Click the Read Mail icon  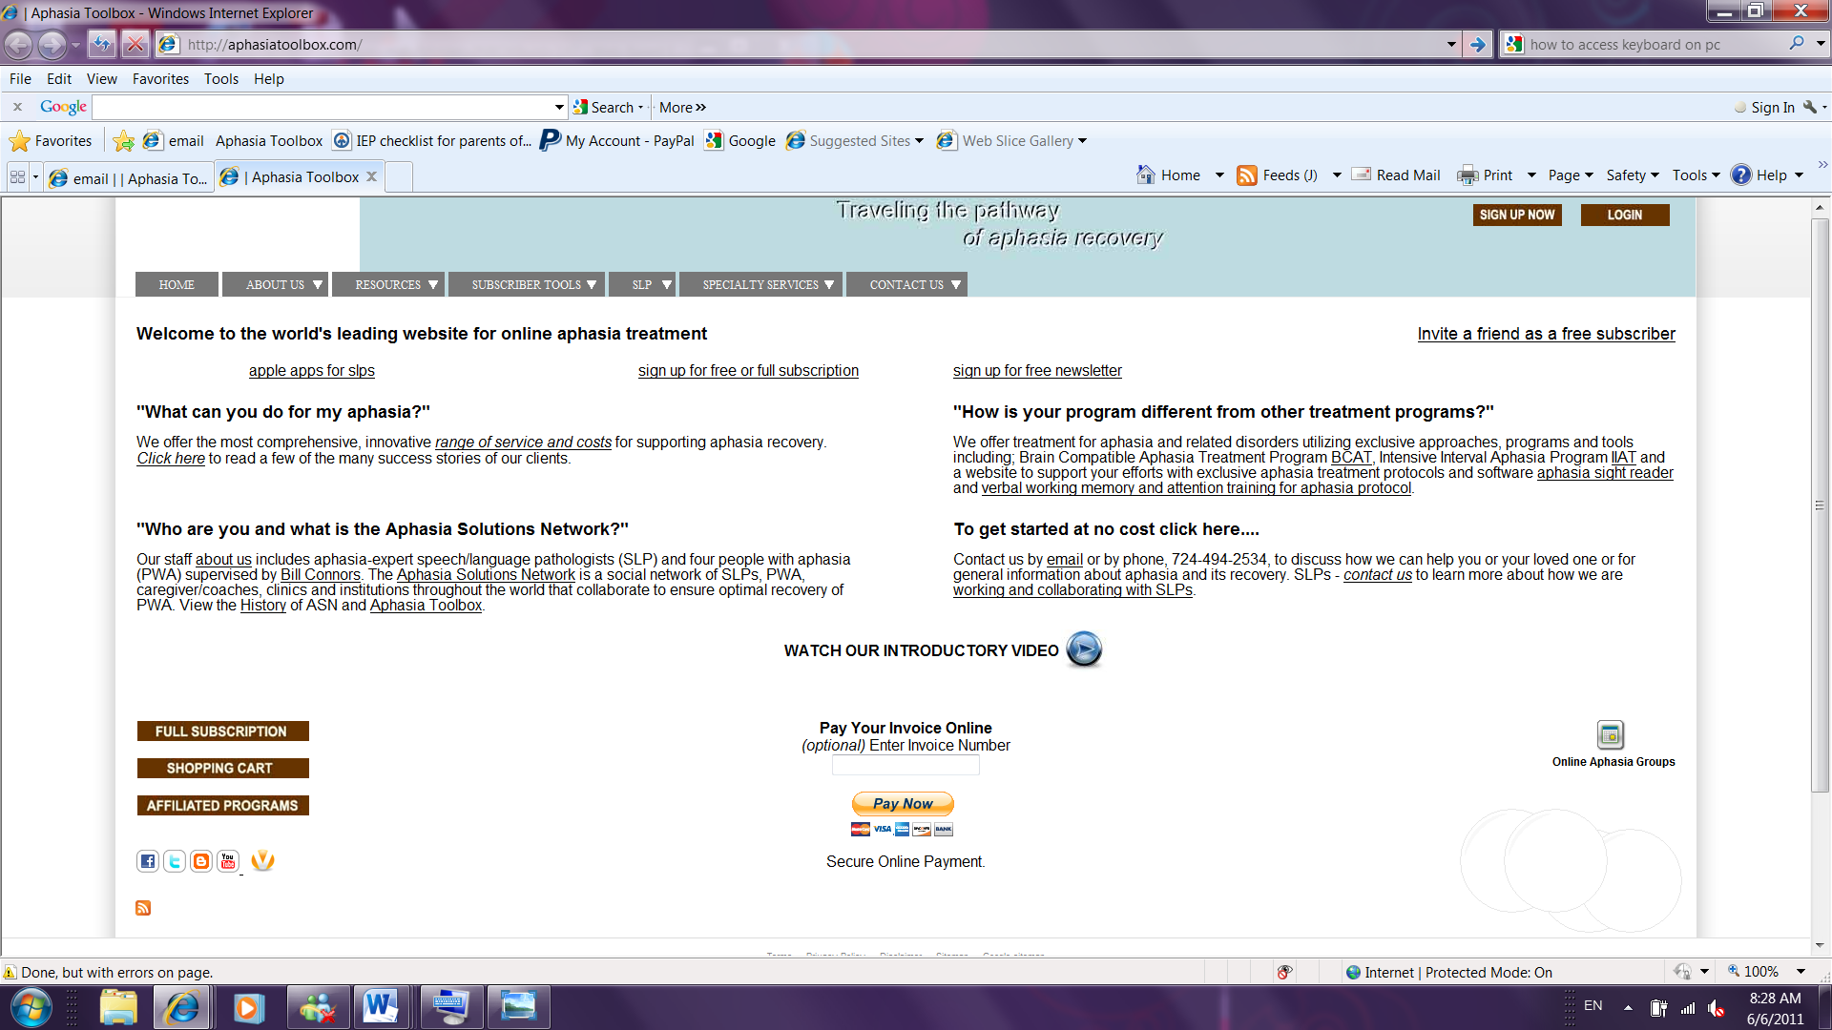point(1362,175)
